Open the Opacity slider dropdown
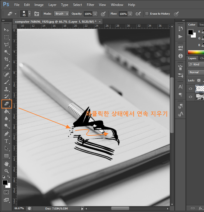Image resolution: width=204 pixels, height=212 pixels. click(x=95, y=14)
